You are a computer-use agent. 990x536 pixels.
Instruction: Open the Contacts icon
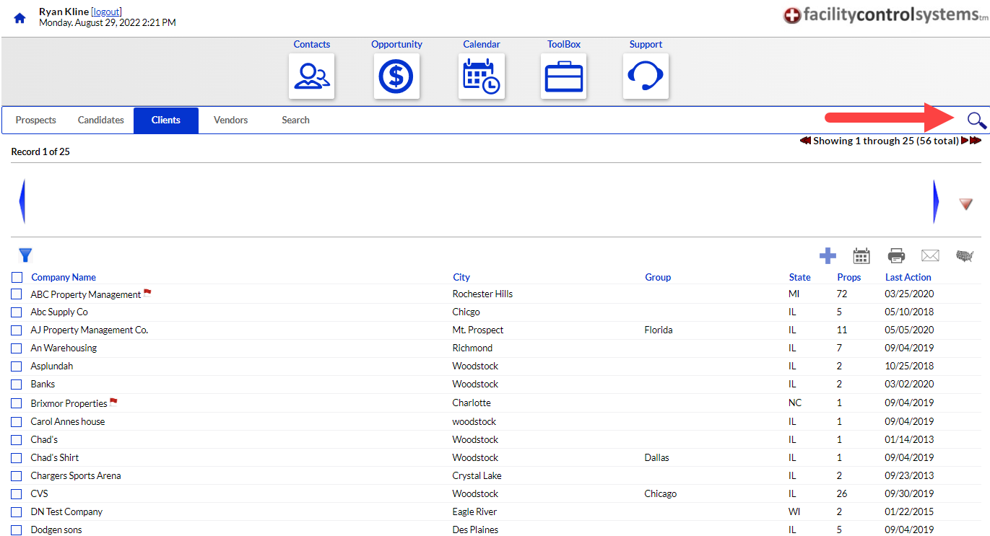pyautogui.click(x=311, y=76)
